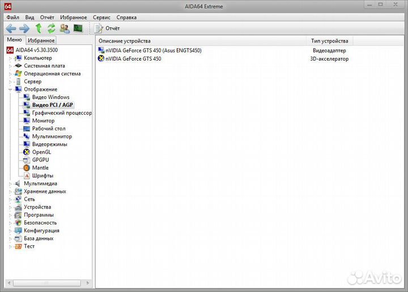Screen dimensions: 408x292
Task: Select the nVIDIA GeForce GTS 450 (Asus ENGTS450) row
Action: [153, 50]
